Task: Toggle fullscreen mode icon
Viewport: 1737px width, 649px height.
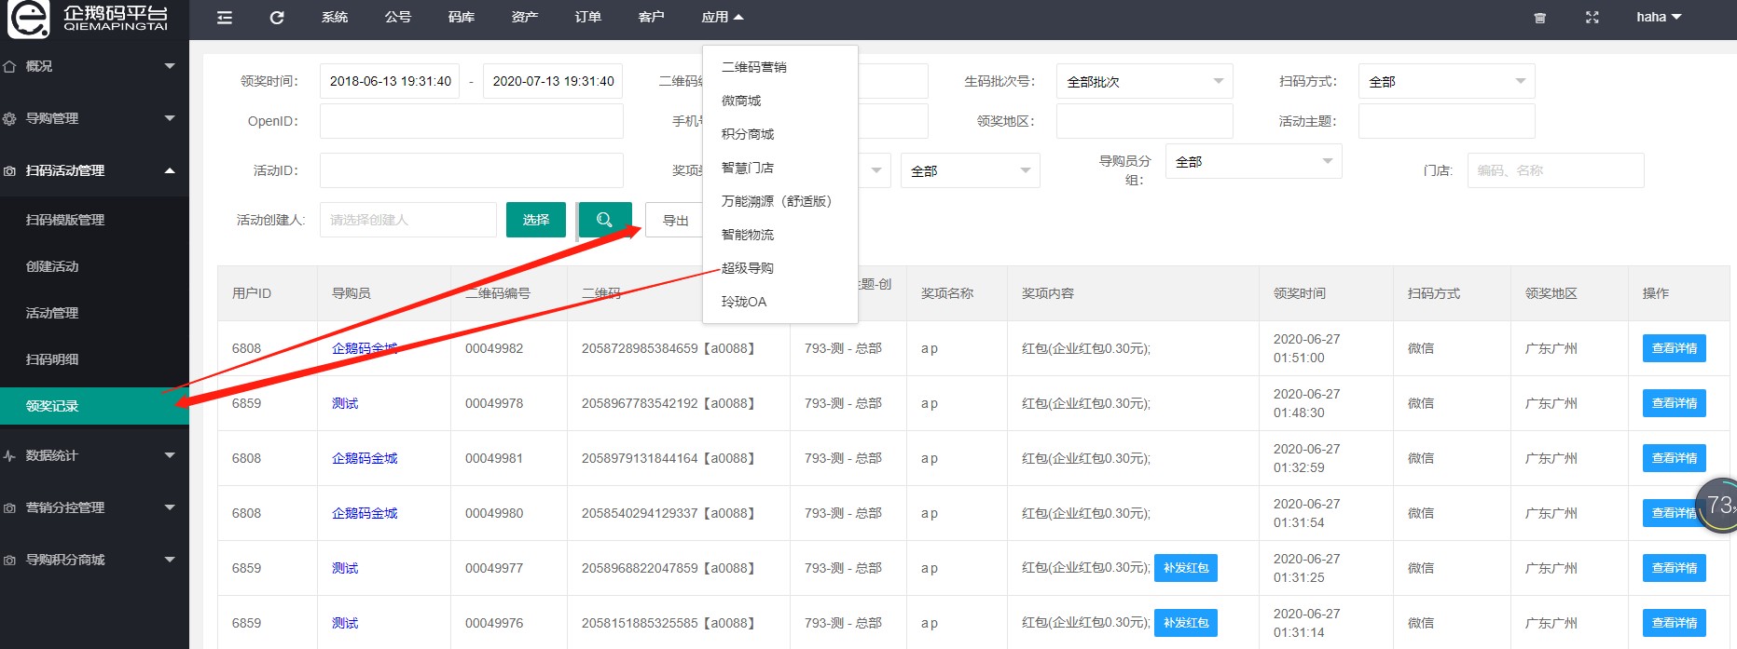Action: coord(1592,18)
